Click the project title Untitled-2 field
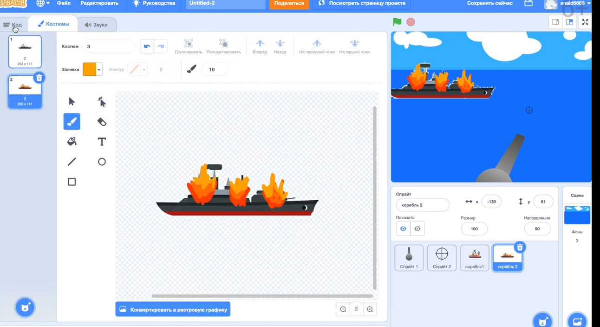 (x=226, y=3)
